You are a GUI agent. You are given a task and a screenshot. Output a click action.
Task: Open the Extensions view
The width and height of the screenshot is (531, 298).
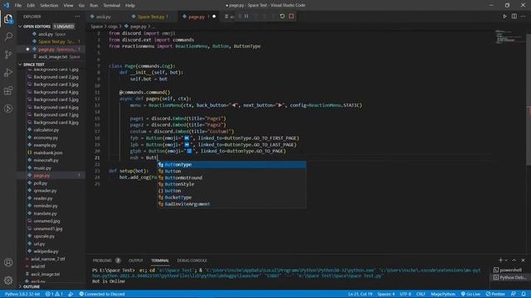(8, 90)
